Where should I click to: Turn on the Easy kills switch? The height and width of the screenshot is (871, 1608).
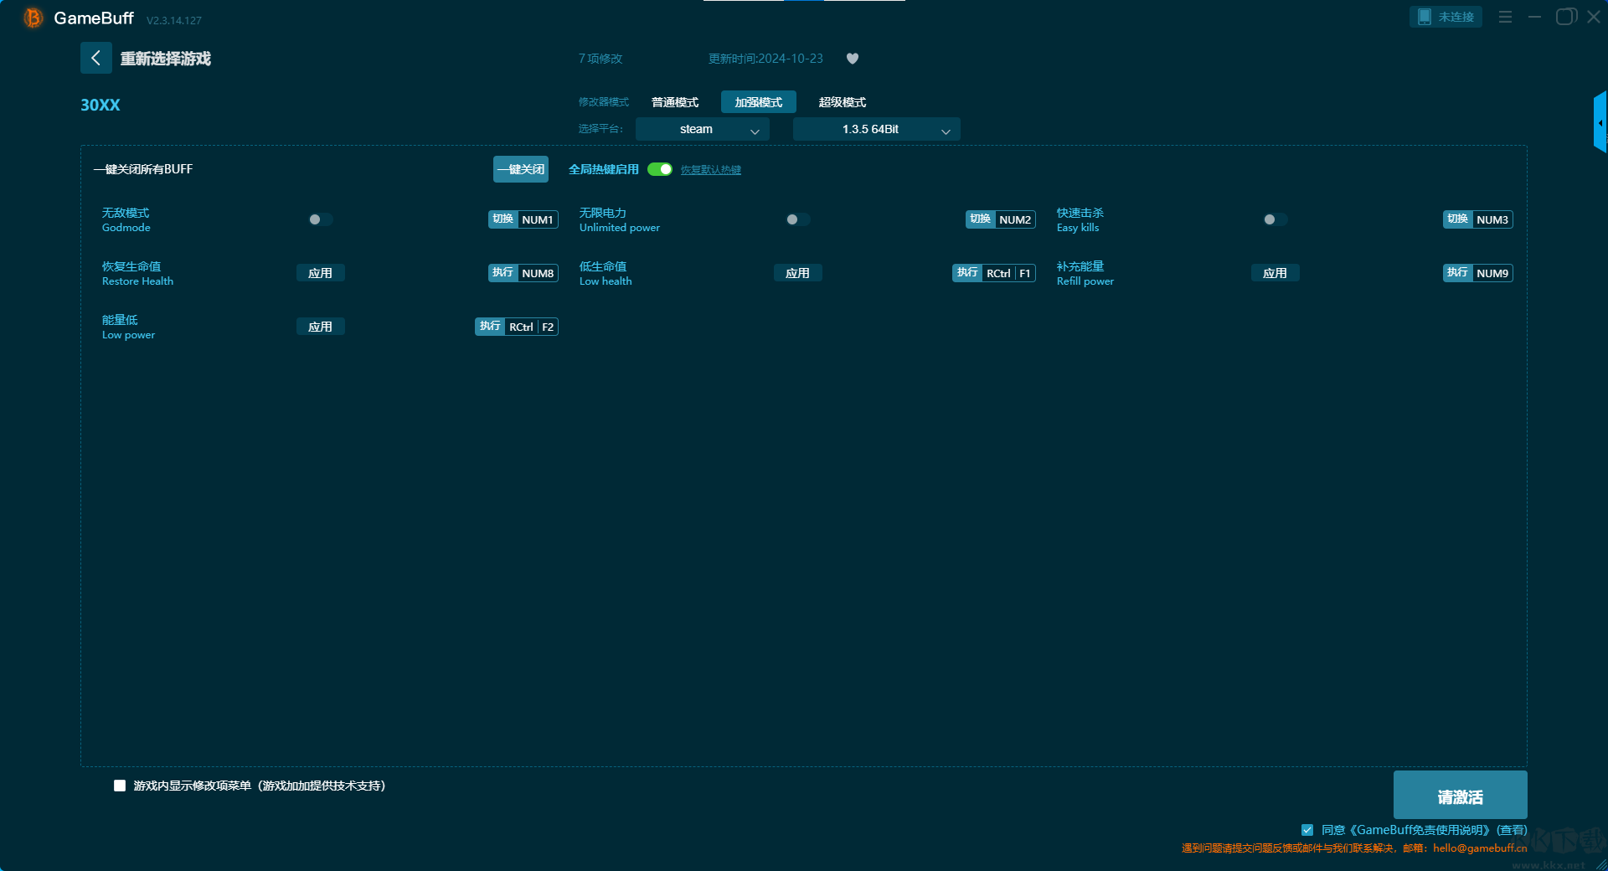[x=1275, y=219]
